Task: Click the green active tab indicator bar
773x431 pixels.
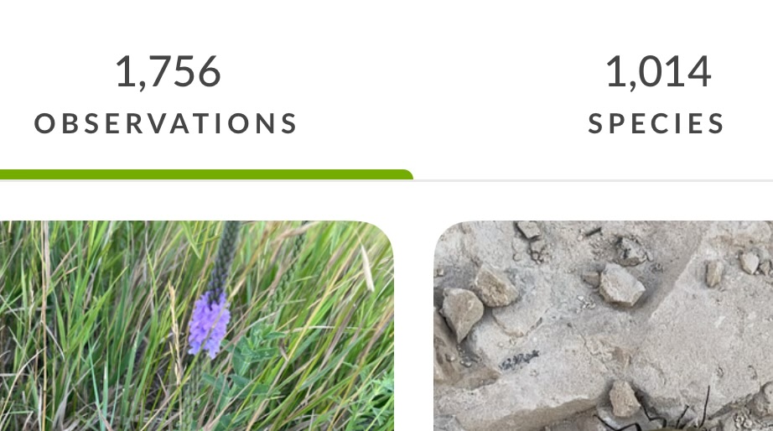Action: (x=206, y=174)
